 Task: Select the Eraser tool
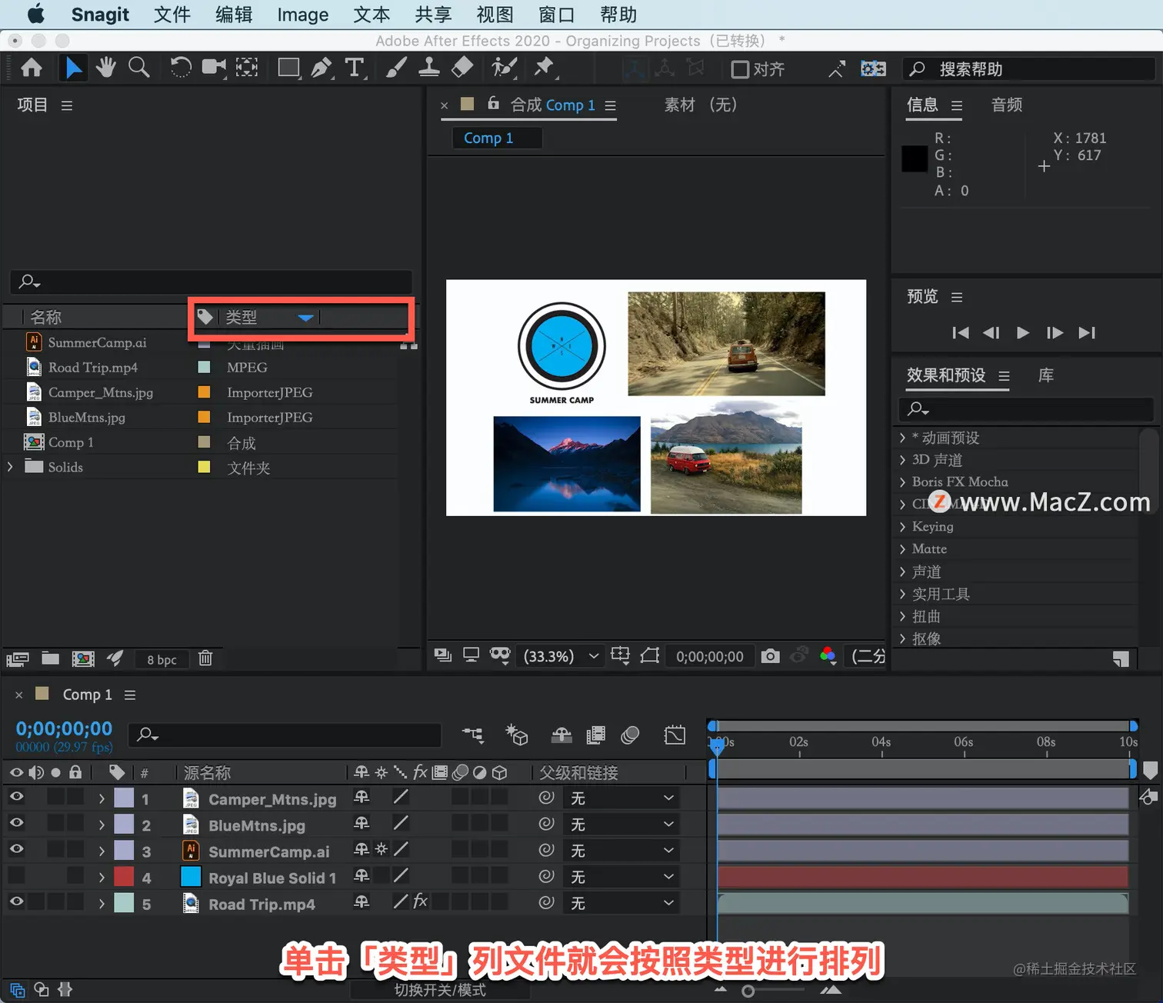tap(462, 68)
